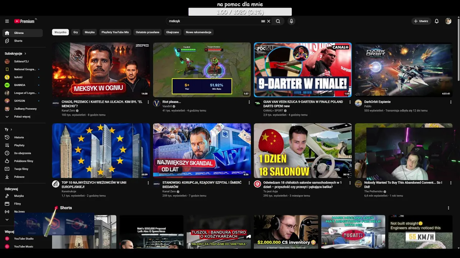Open Kanał Zero channel under Meksyk video
Screen dimensions: 460x258
coord(68,111)
